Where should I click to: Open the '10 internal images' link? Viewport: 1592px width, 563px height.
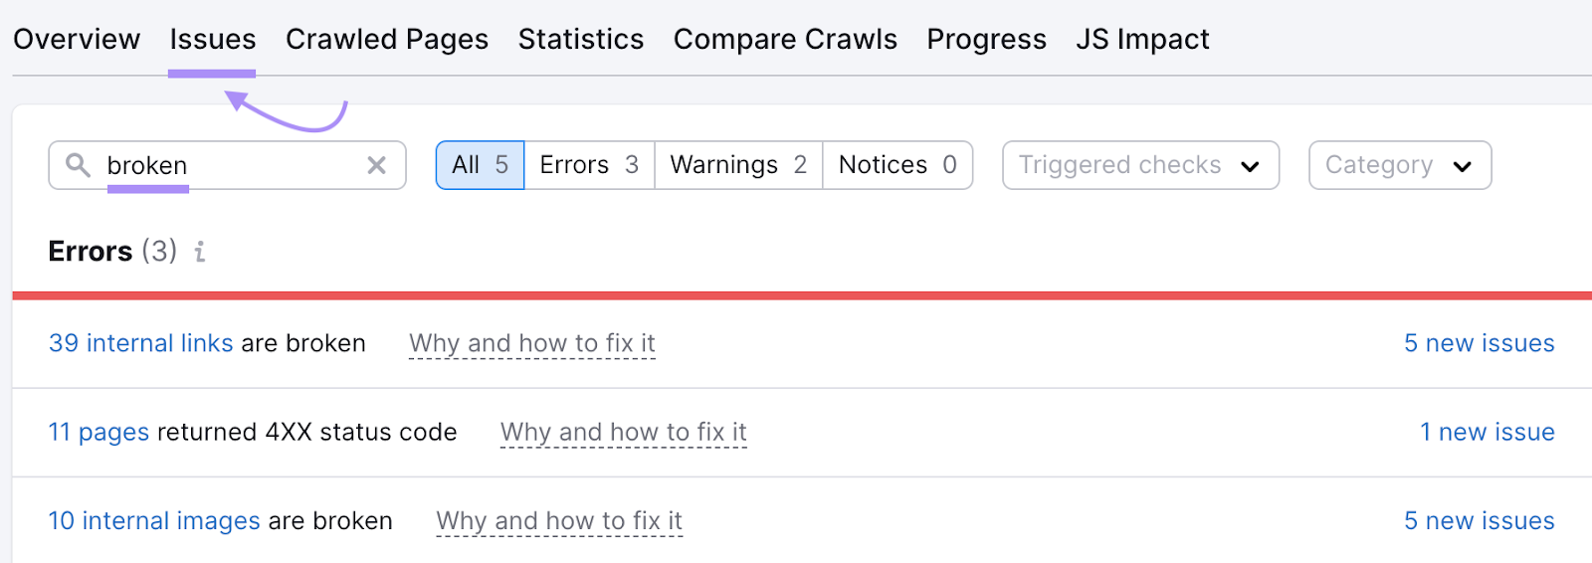(x=154, y=521)
